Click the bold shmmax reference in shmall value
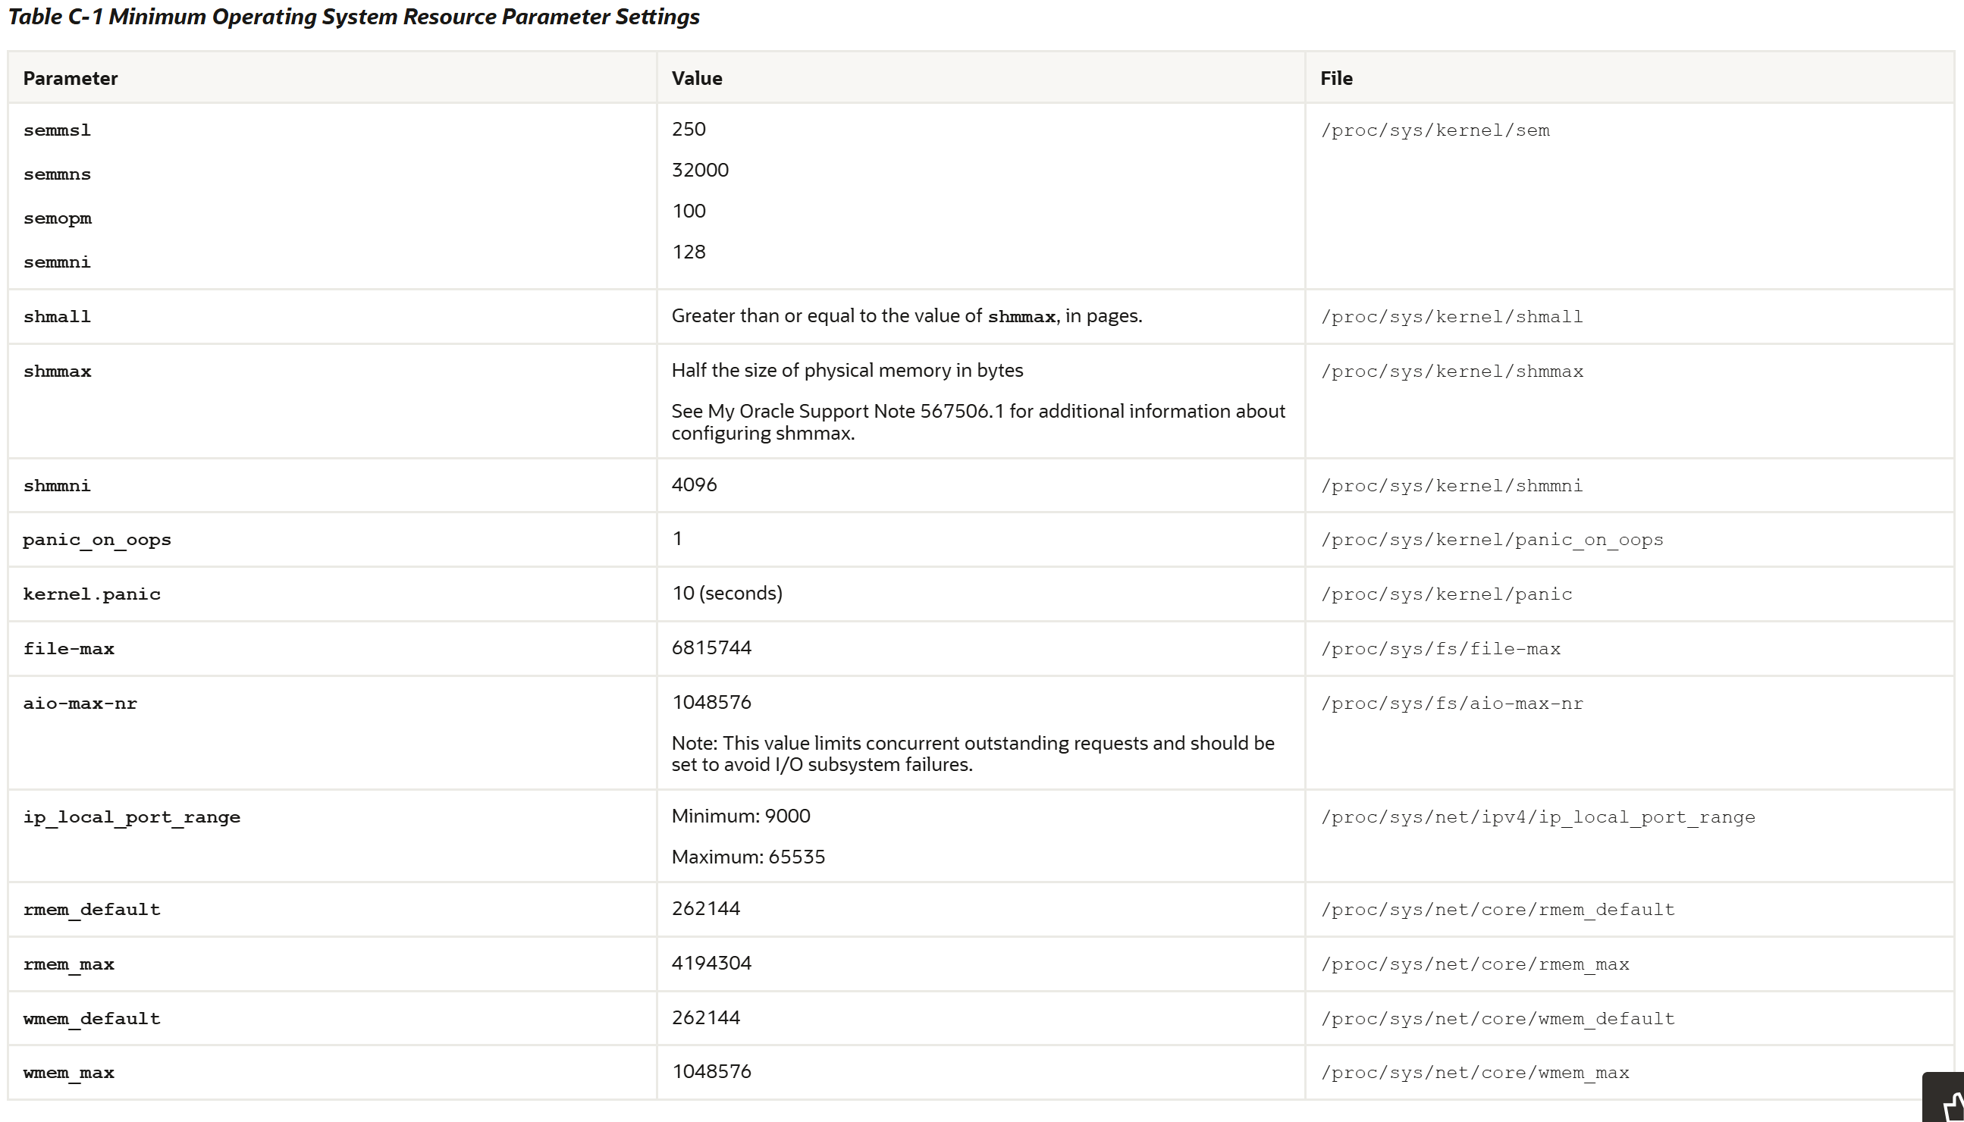The width and height of the screenshot is (1964, 1122). pyautogui.click(x=1021, y=317)
